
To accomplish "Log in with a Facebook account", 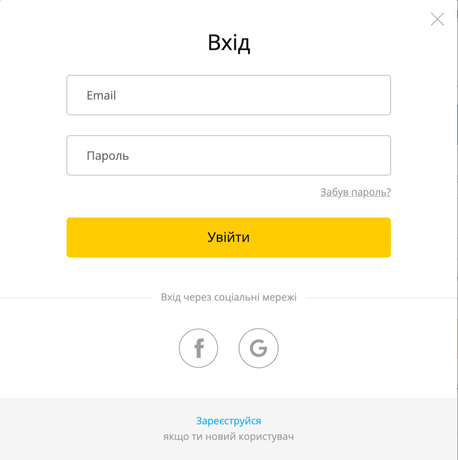I will [198, 348].
